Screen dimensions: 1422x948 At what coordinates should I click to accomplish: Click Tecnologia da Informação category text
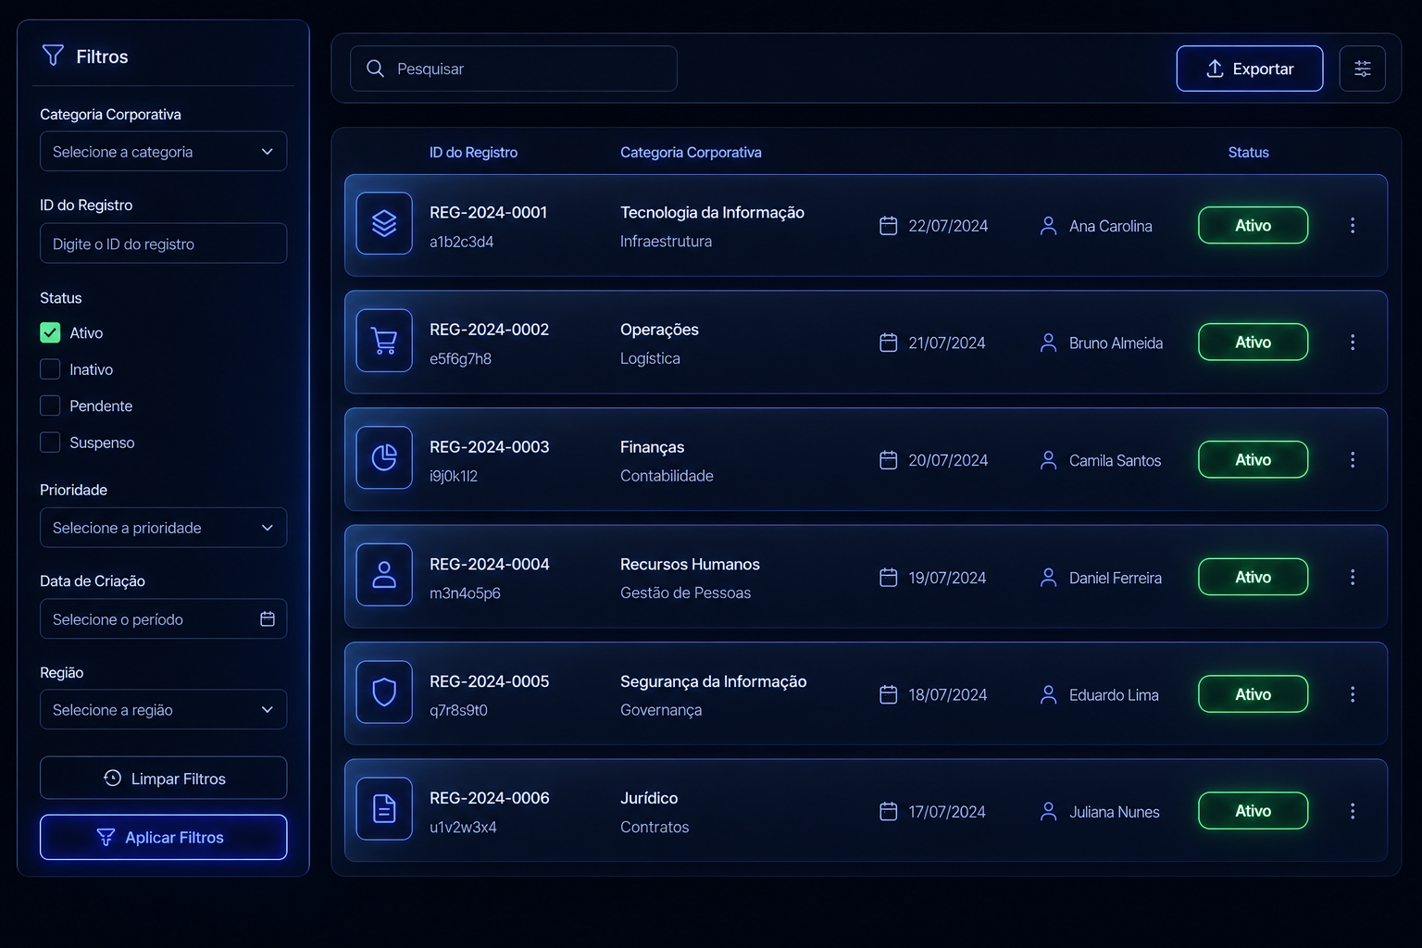pyautogui.click(x=712, y=212)
